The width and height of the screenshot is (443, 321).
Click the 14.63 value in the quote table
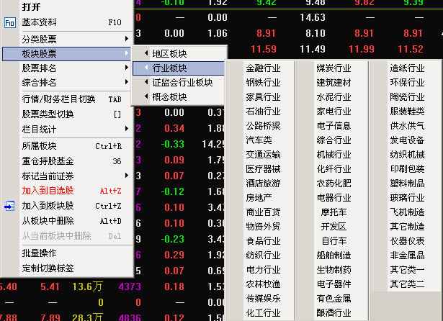[313, 17]
